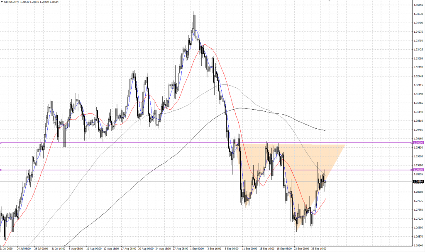Open the dropdown arrow beside GBPUSD,H4
Screen dimensions: 425x252
[x=2, y=2]
